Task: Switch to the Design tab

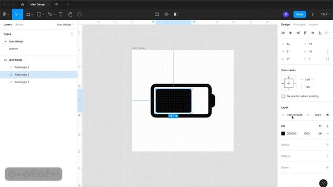Action: [x=286, y=24]
